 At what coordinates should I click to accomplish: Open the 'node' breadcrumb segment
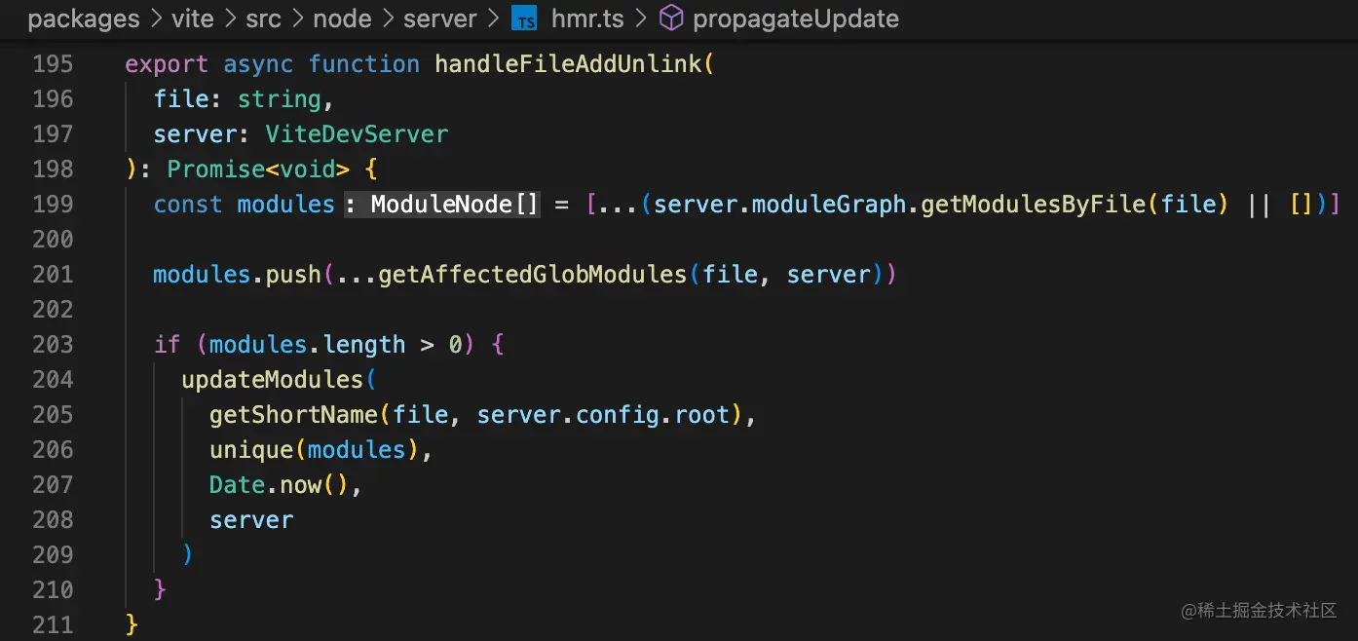pyautogui.click(x=343, y=19)
